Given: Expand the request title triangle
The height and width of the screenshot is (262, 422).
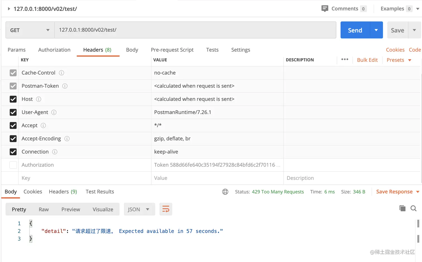Looking at the screenshot, I should pos(9,9).
